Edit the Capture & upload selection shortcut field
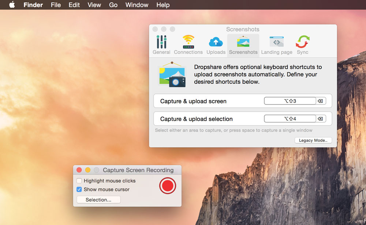 point(290,119)
